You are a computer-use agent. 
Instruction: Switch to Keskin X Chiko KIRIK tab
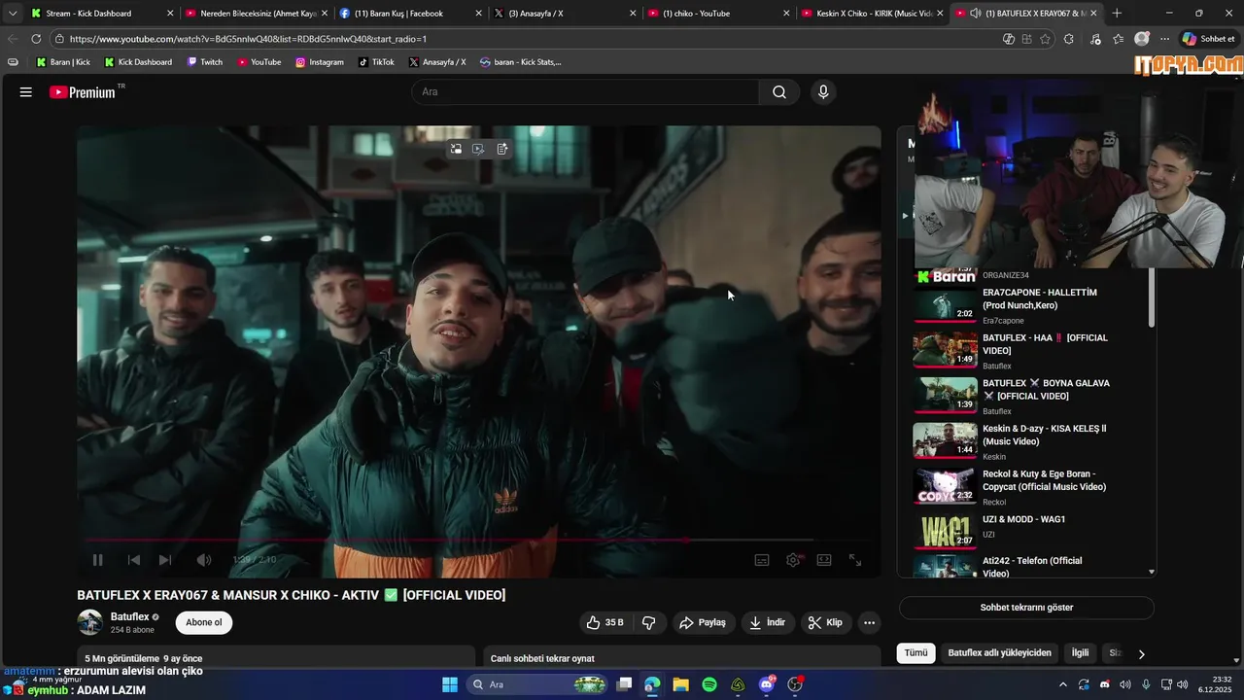[871, 14]
